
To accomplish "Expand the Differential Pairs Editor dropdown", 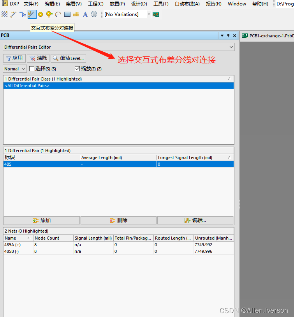I will (x=231, y=47).
